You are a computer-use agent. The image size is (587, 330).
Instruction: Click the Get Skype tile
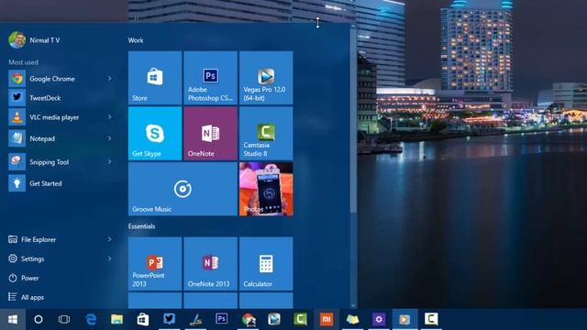(x=155, y=133)
